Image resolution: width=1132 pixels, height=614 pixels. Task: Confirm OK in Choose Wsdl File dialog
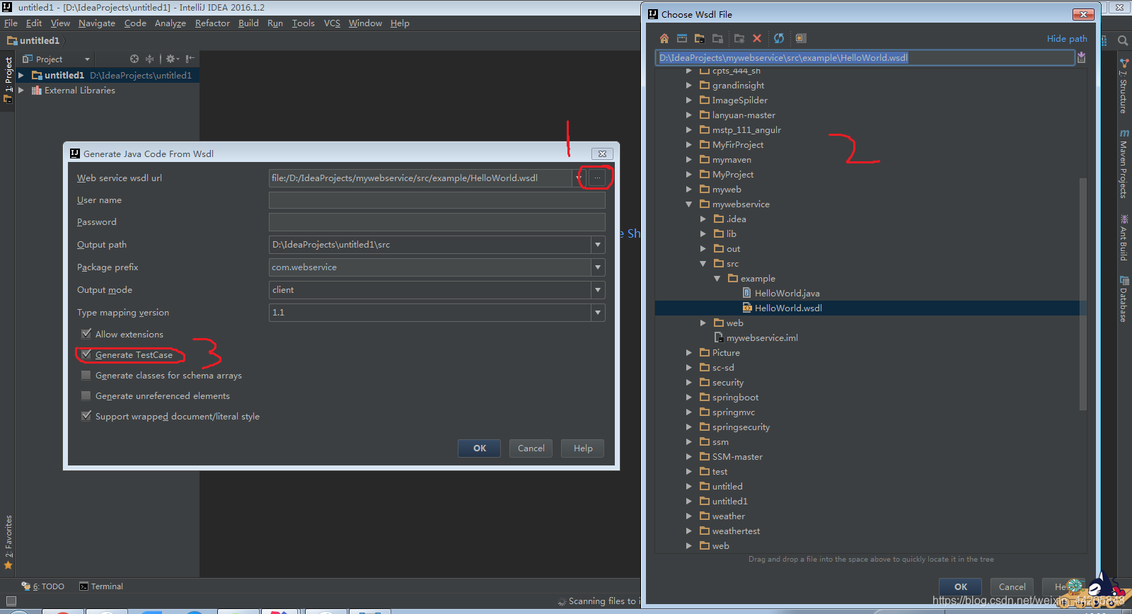pos(960,586)
